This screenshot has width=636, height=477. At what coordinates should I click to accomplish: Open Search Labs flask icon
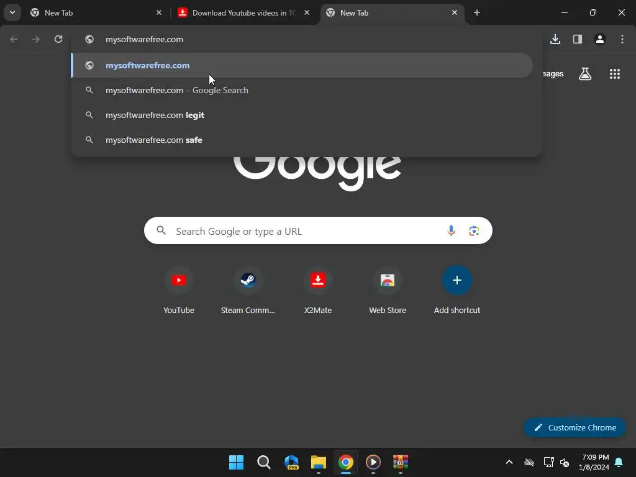tap(585, 74)
